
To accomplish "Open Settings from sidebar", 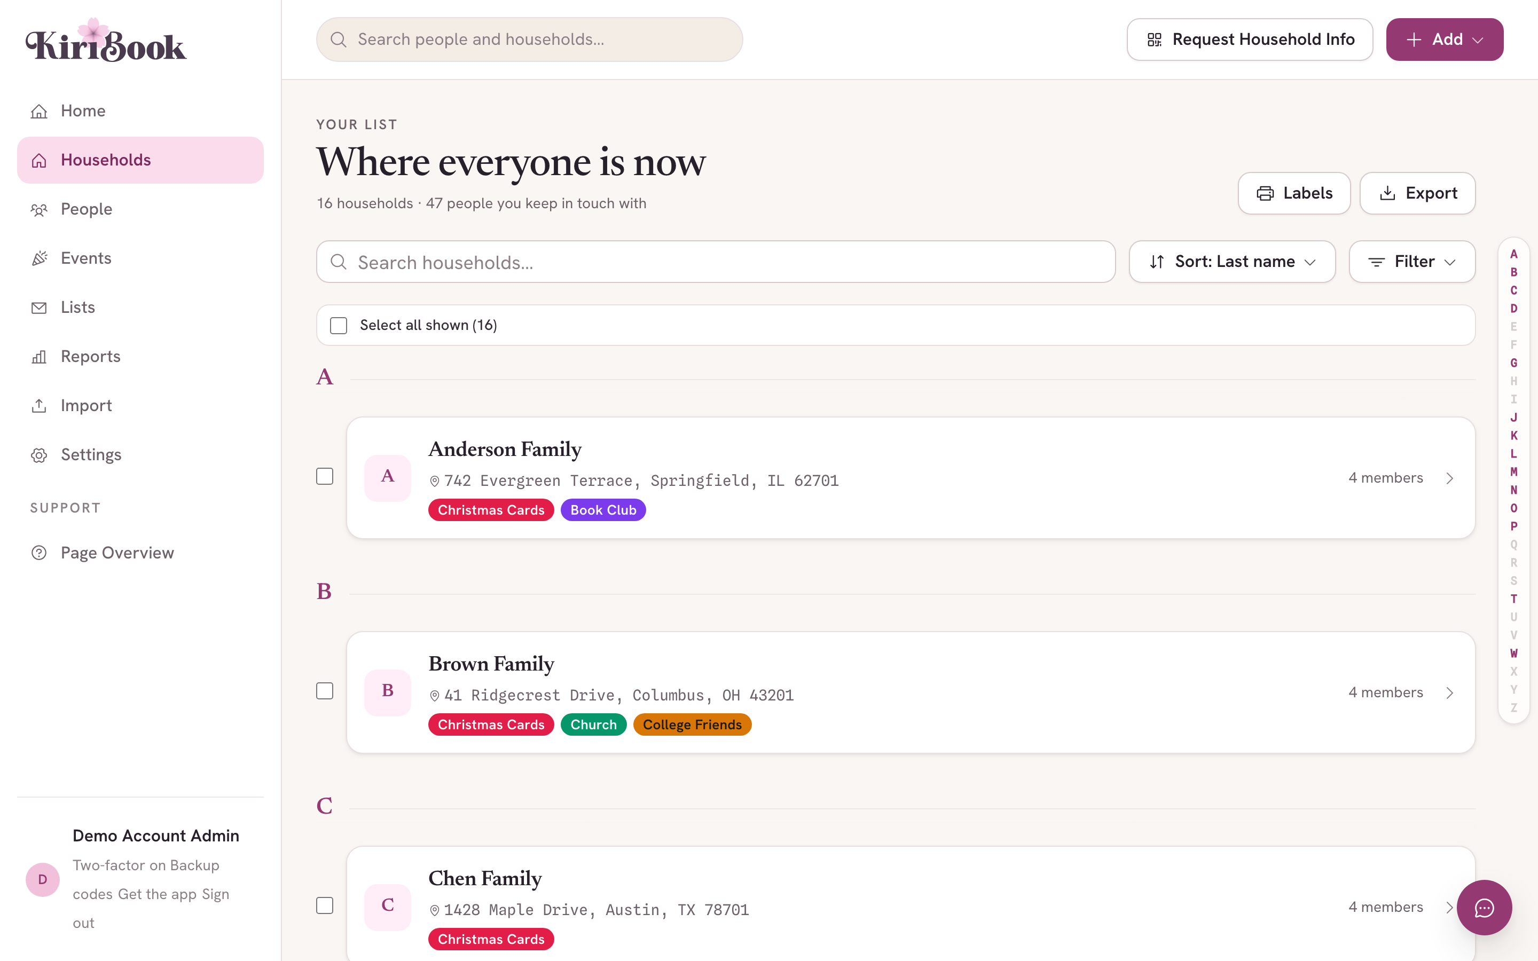I will 140,455.
